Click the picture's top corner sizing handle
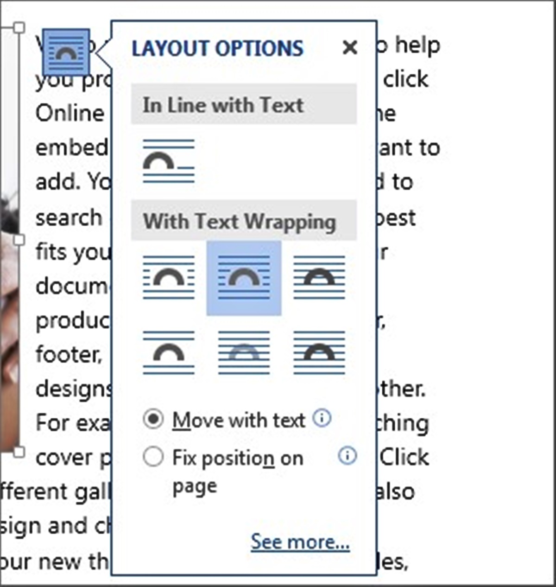Screen dimensions: 556x587 tap(19, 28)
